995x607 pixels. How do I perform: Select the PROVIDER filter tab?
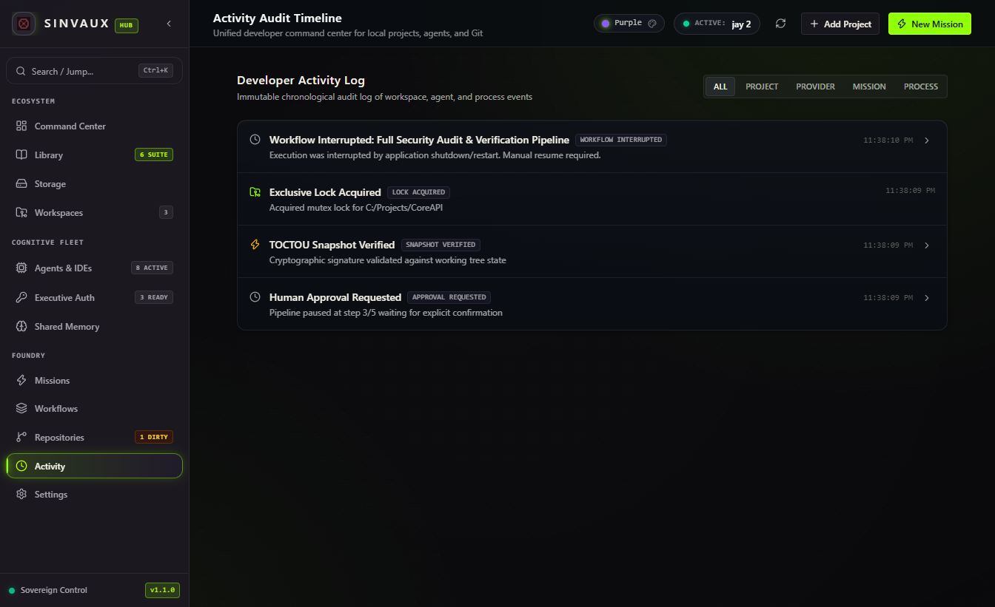tap(815, 87)
